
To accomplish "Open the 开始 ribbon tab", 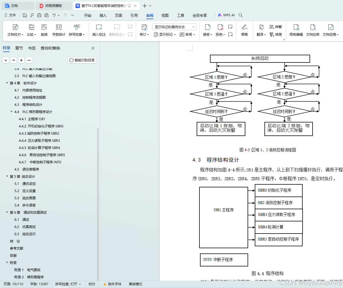I will (x=88, y=15).
